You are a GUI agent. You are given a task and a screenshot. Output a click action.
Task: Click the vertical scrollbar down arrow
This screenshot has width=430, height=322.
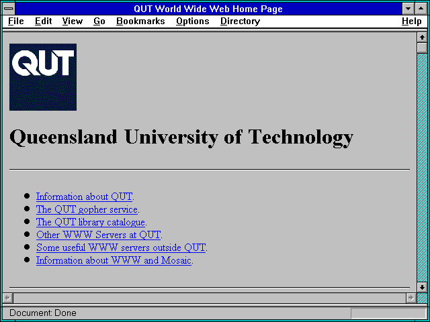422,287
